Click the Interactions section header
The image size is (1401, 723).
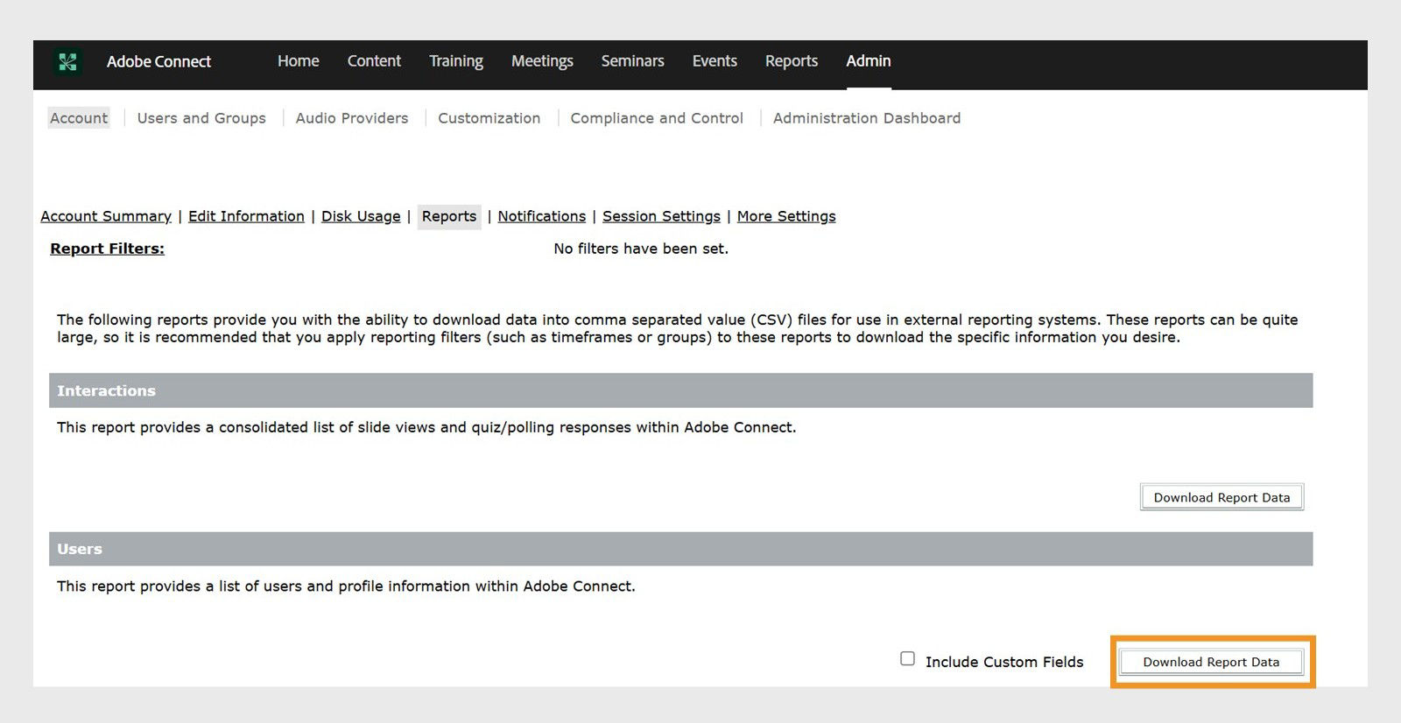point(680,390)
